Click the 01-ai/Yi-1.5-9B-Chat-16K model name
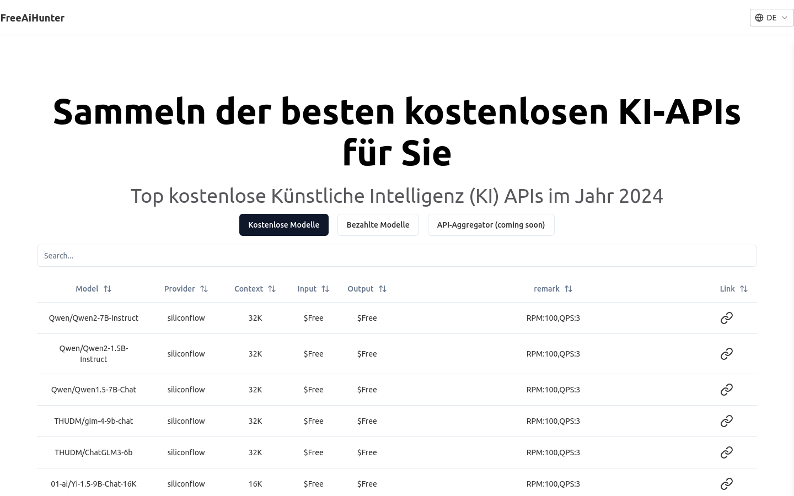The width and height of the screenshot is (794, 496). click(x=94, y=484)
